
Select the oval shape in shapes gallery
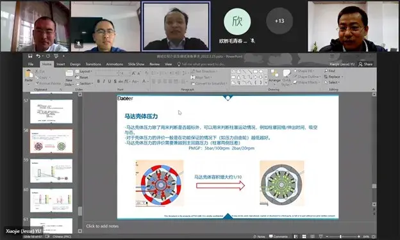pos(261,72)
